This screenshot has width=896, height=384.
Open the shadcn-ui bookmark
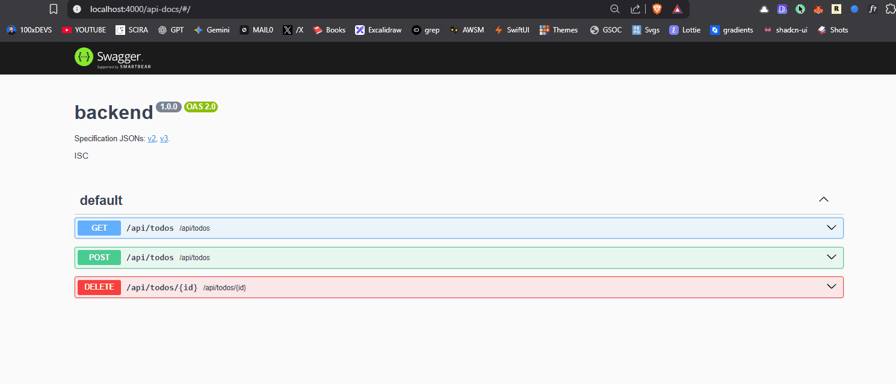point(785,29)
